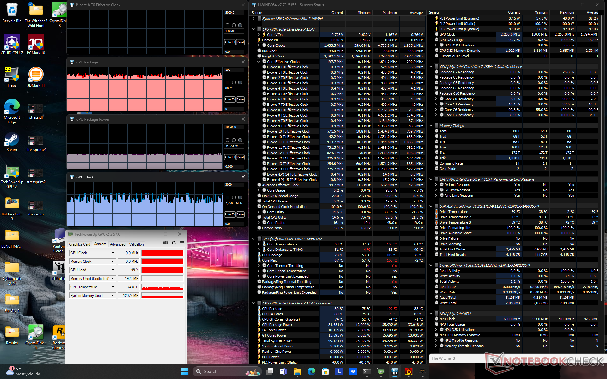Click the 3000 max value field in GPU Clock
The image size is (607, 379).
tap(233, 185)
